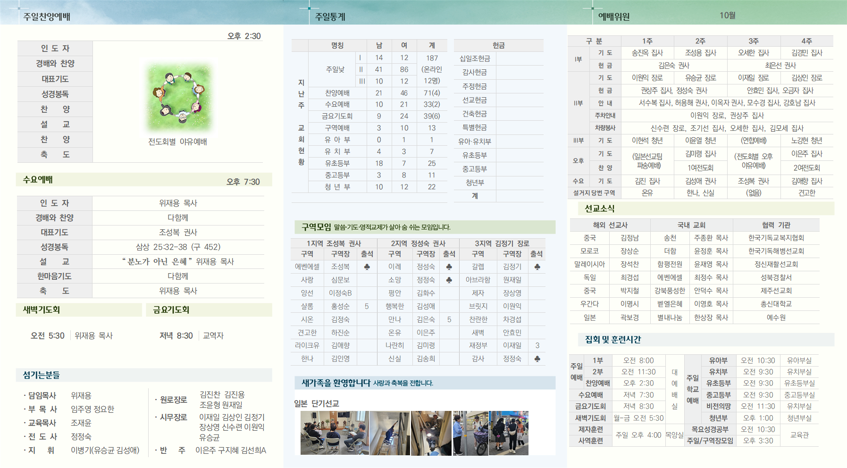Open the photo of a person on a ladder

coord(390,433)
